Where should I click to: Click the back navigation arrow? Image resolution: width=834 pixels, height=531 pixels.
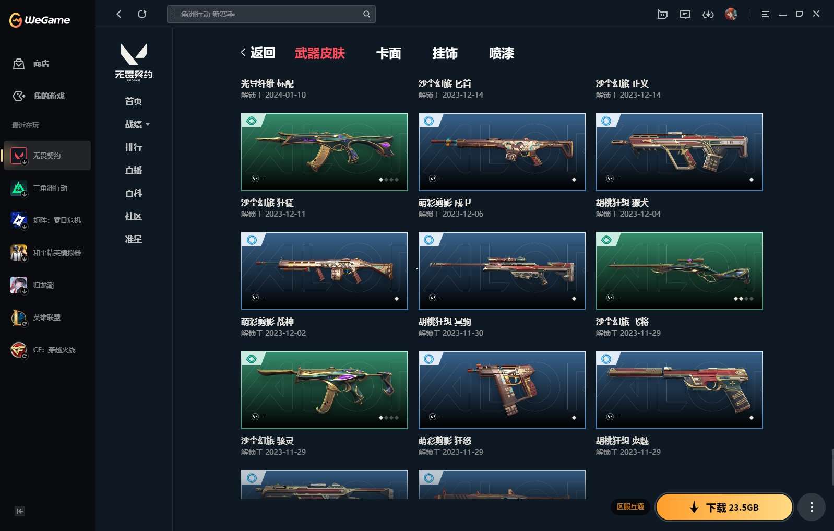click(x=119, y=14)
